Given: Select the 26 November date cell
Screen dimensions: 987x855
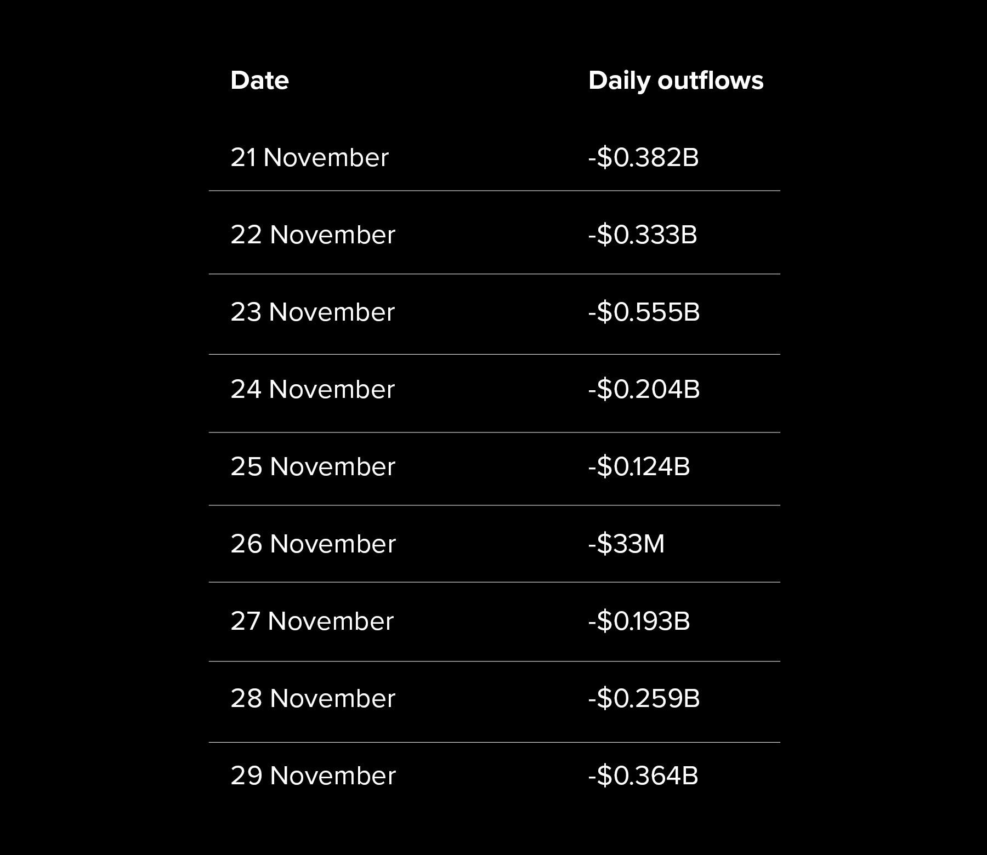Looking at the screenshot, I should click(x=313, y=544).
